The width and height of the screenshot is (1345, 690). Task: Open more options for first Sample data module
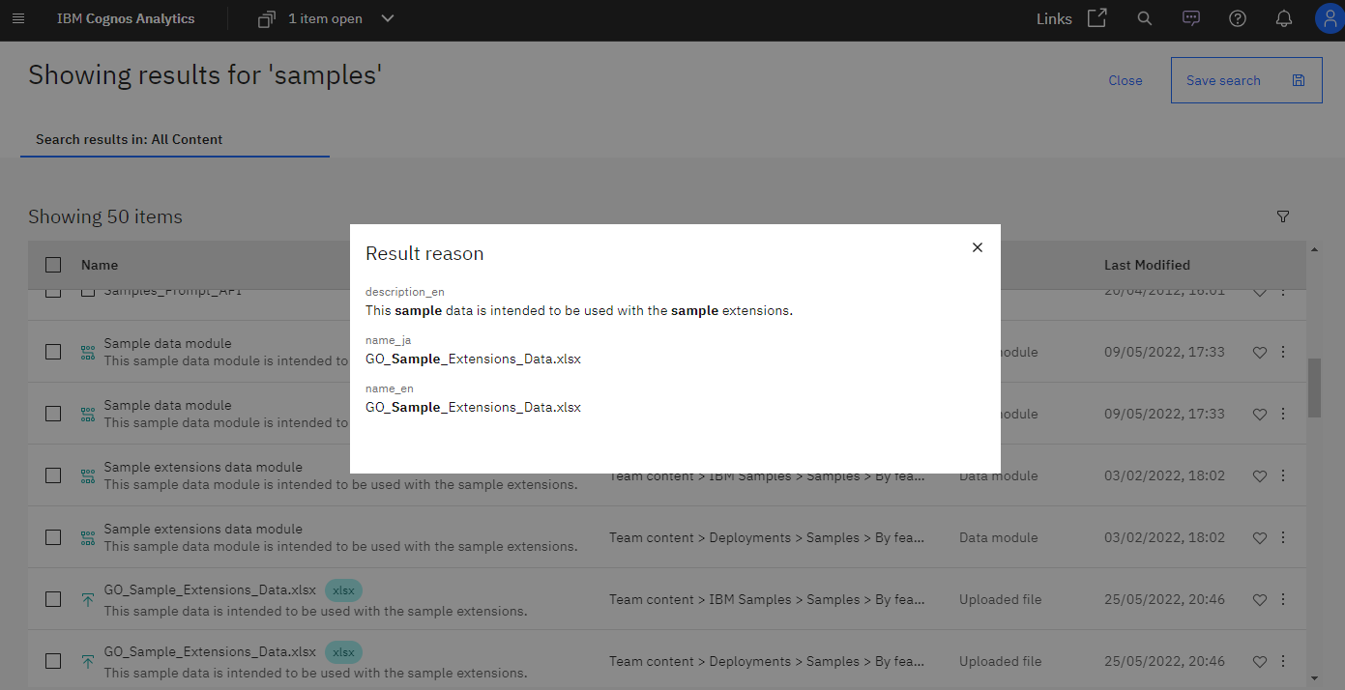pyautogui.click(x=1283, y=352)
